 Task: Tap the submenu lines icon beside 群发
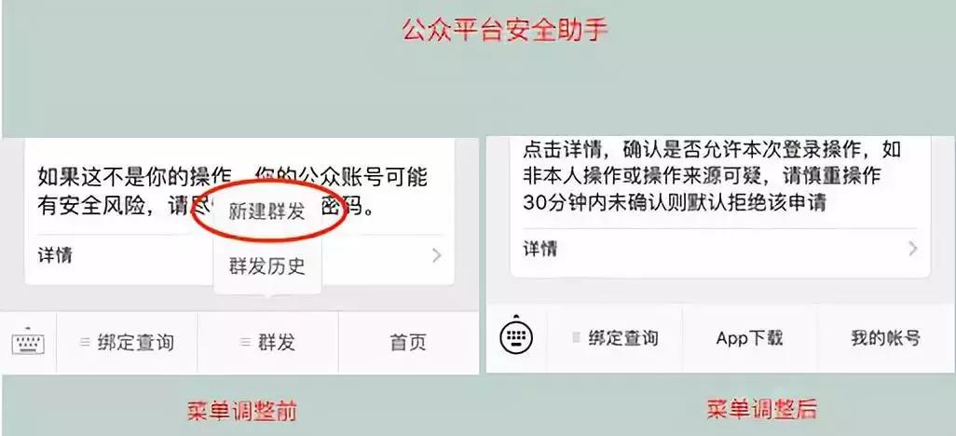click(x=245, y=343)
